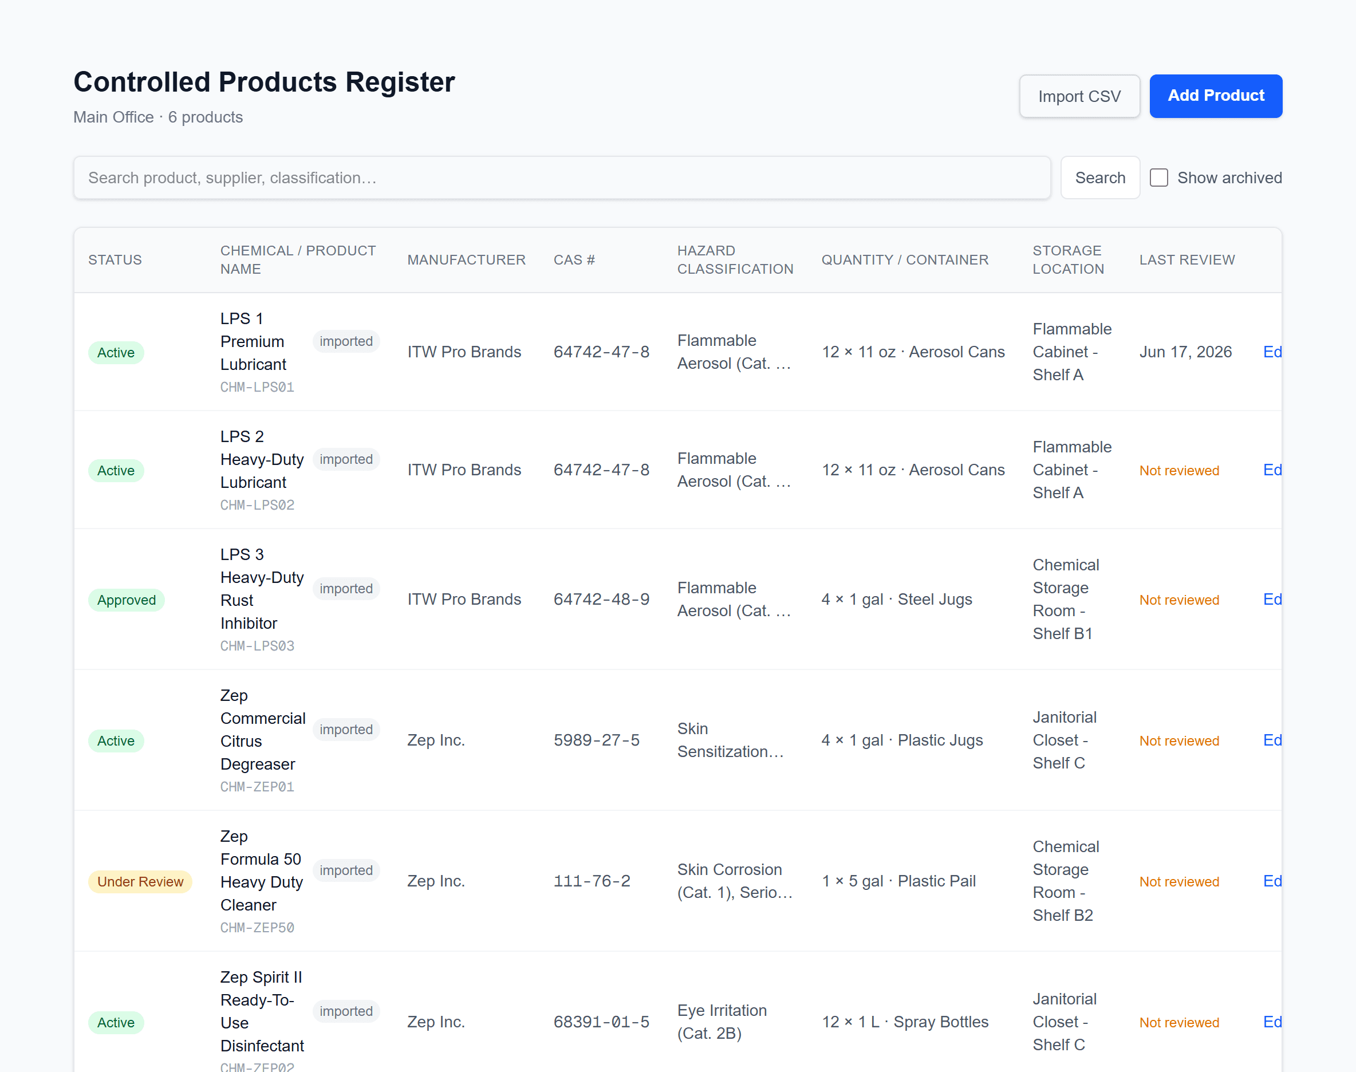The height and width of the screenshot is (1072, 1356).
Task: Click product code CHM-LPS01
Action: pyautogui.click(x=257, y=387)
